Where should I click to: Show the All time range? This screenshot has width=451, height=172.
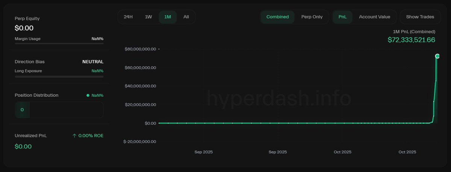click(x=186, y=17)
